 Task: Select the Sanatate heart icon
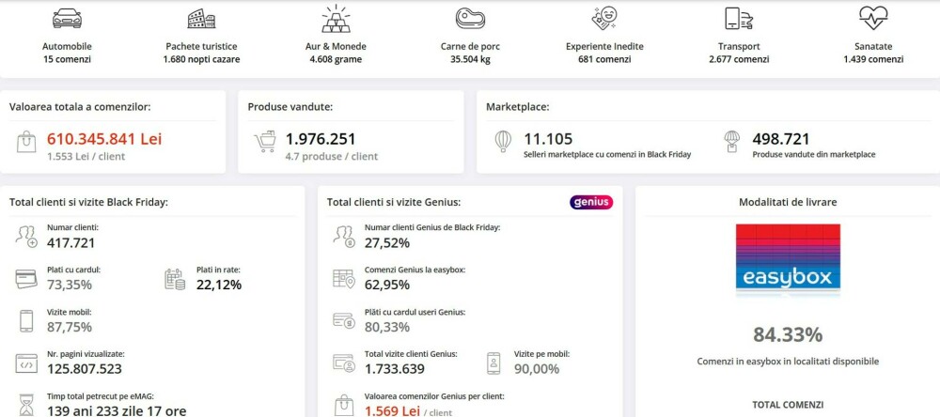(x=873, y=19)
